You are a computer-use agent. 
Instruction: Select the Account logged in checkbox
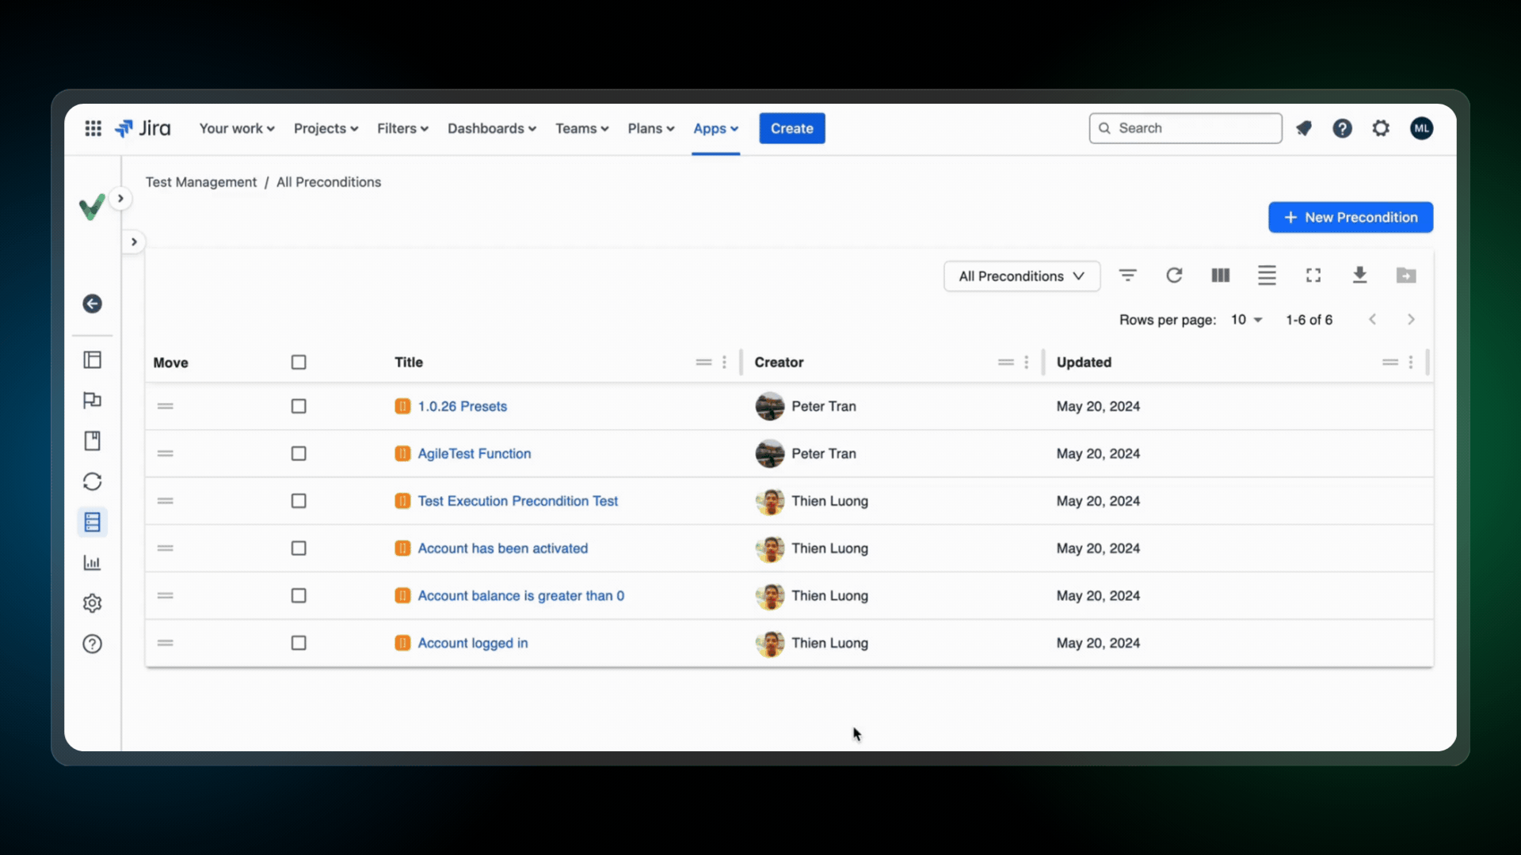tap(299, 643)
